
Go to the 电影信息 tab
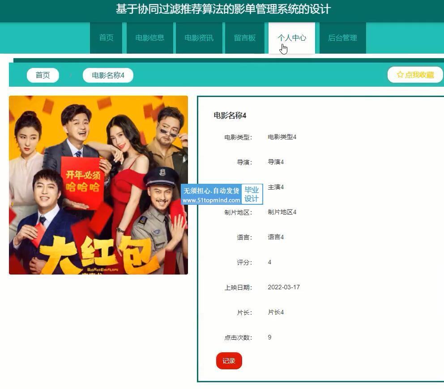[150, 38]
